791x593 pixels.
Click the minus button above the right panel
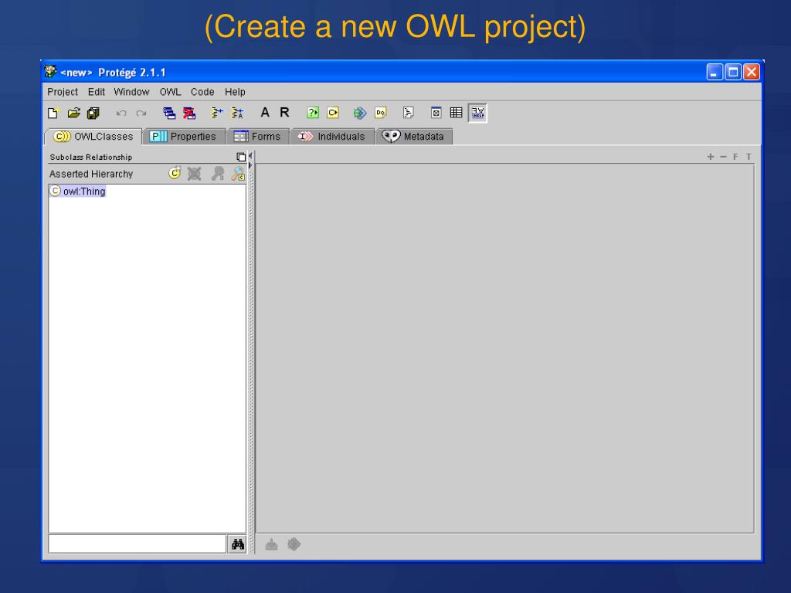tap(723, 157)
